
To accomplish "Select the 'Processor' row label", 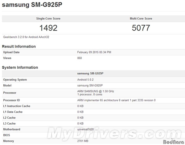I will point(10,93).
